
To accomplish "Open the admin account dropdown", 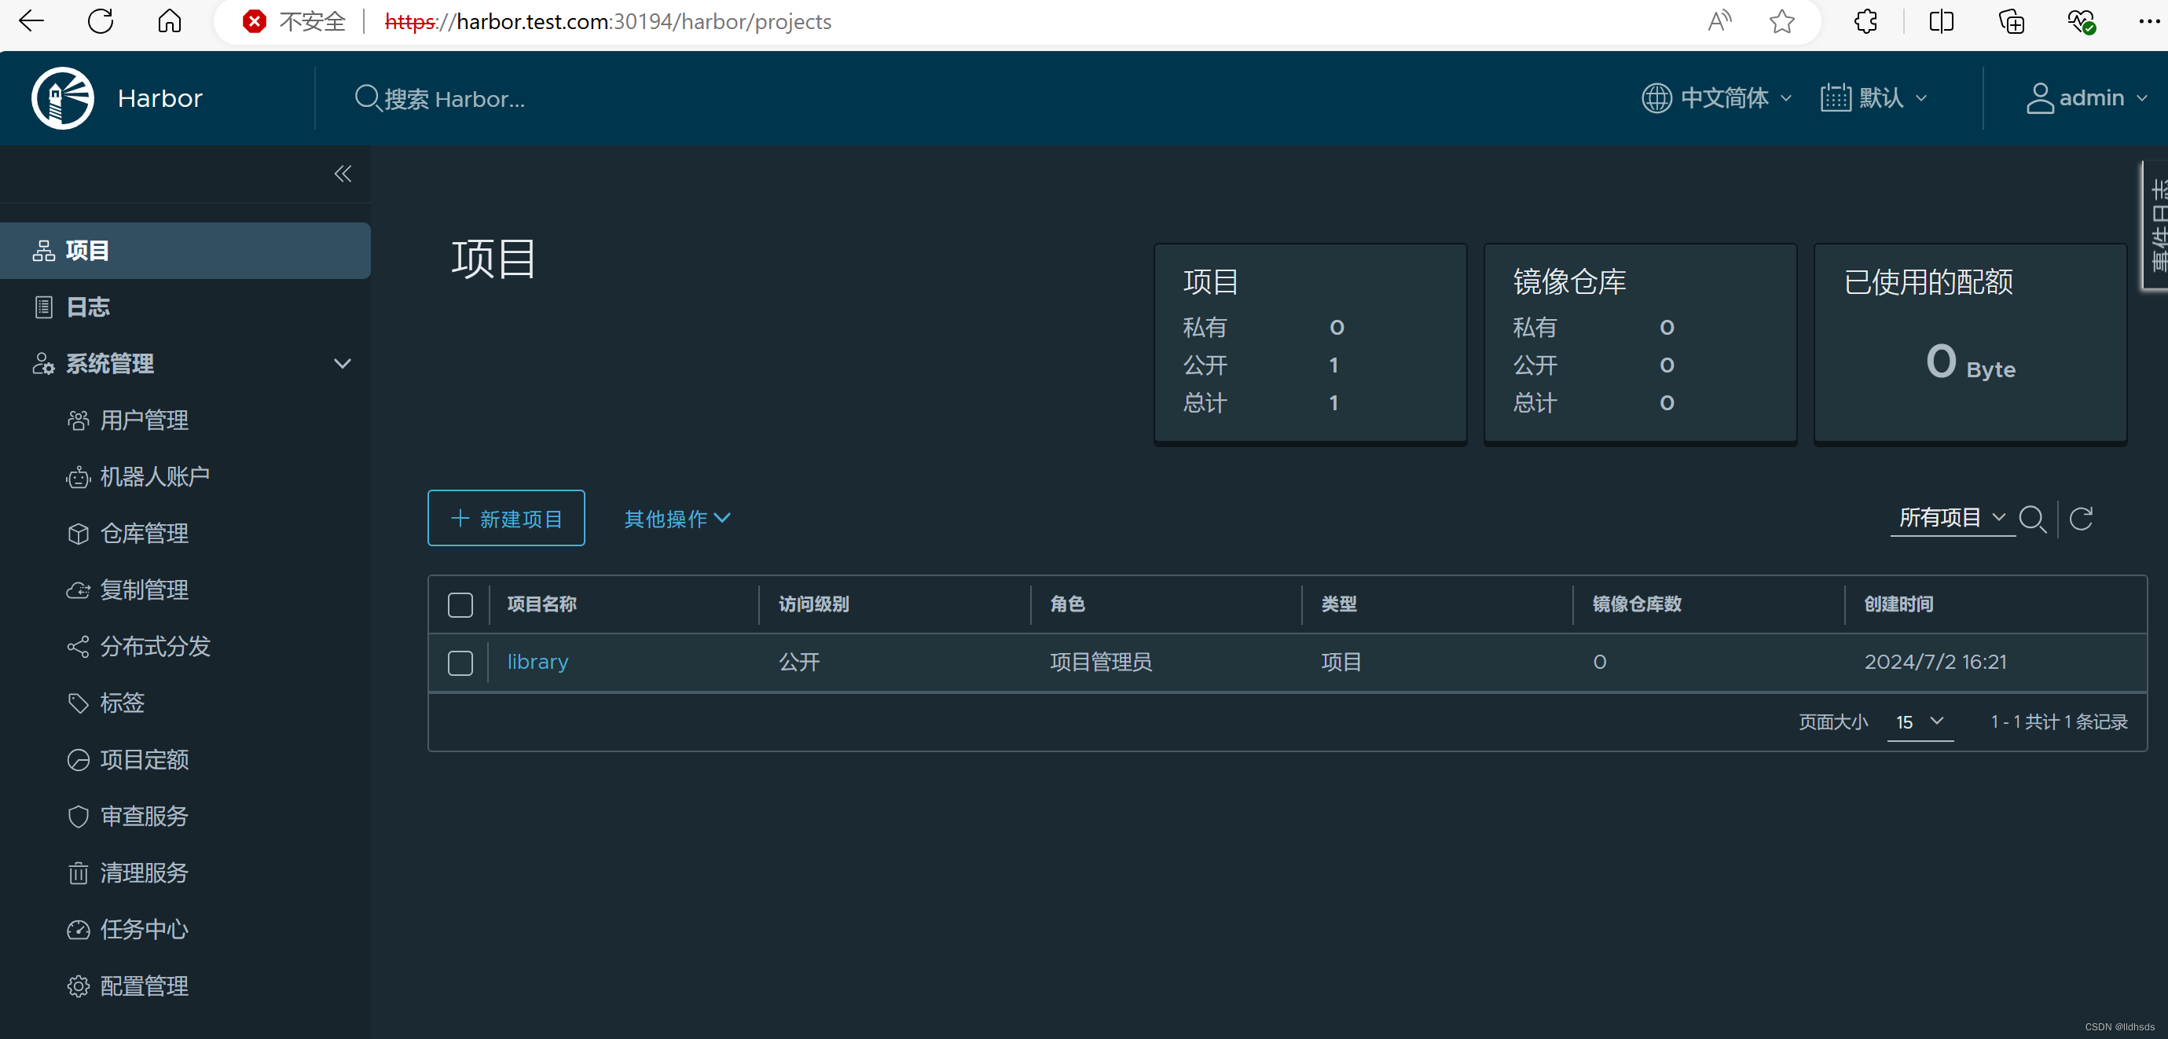I will (x=2086, y=97).
